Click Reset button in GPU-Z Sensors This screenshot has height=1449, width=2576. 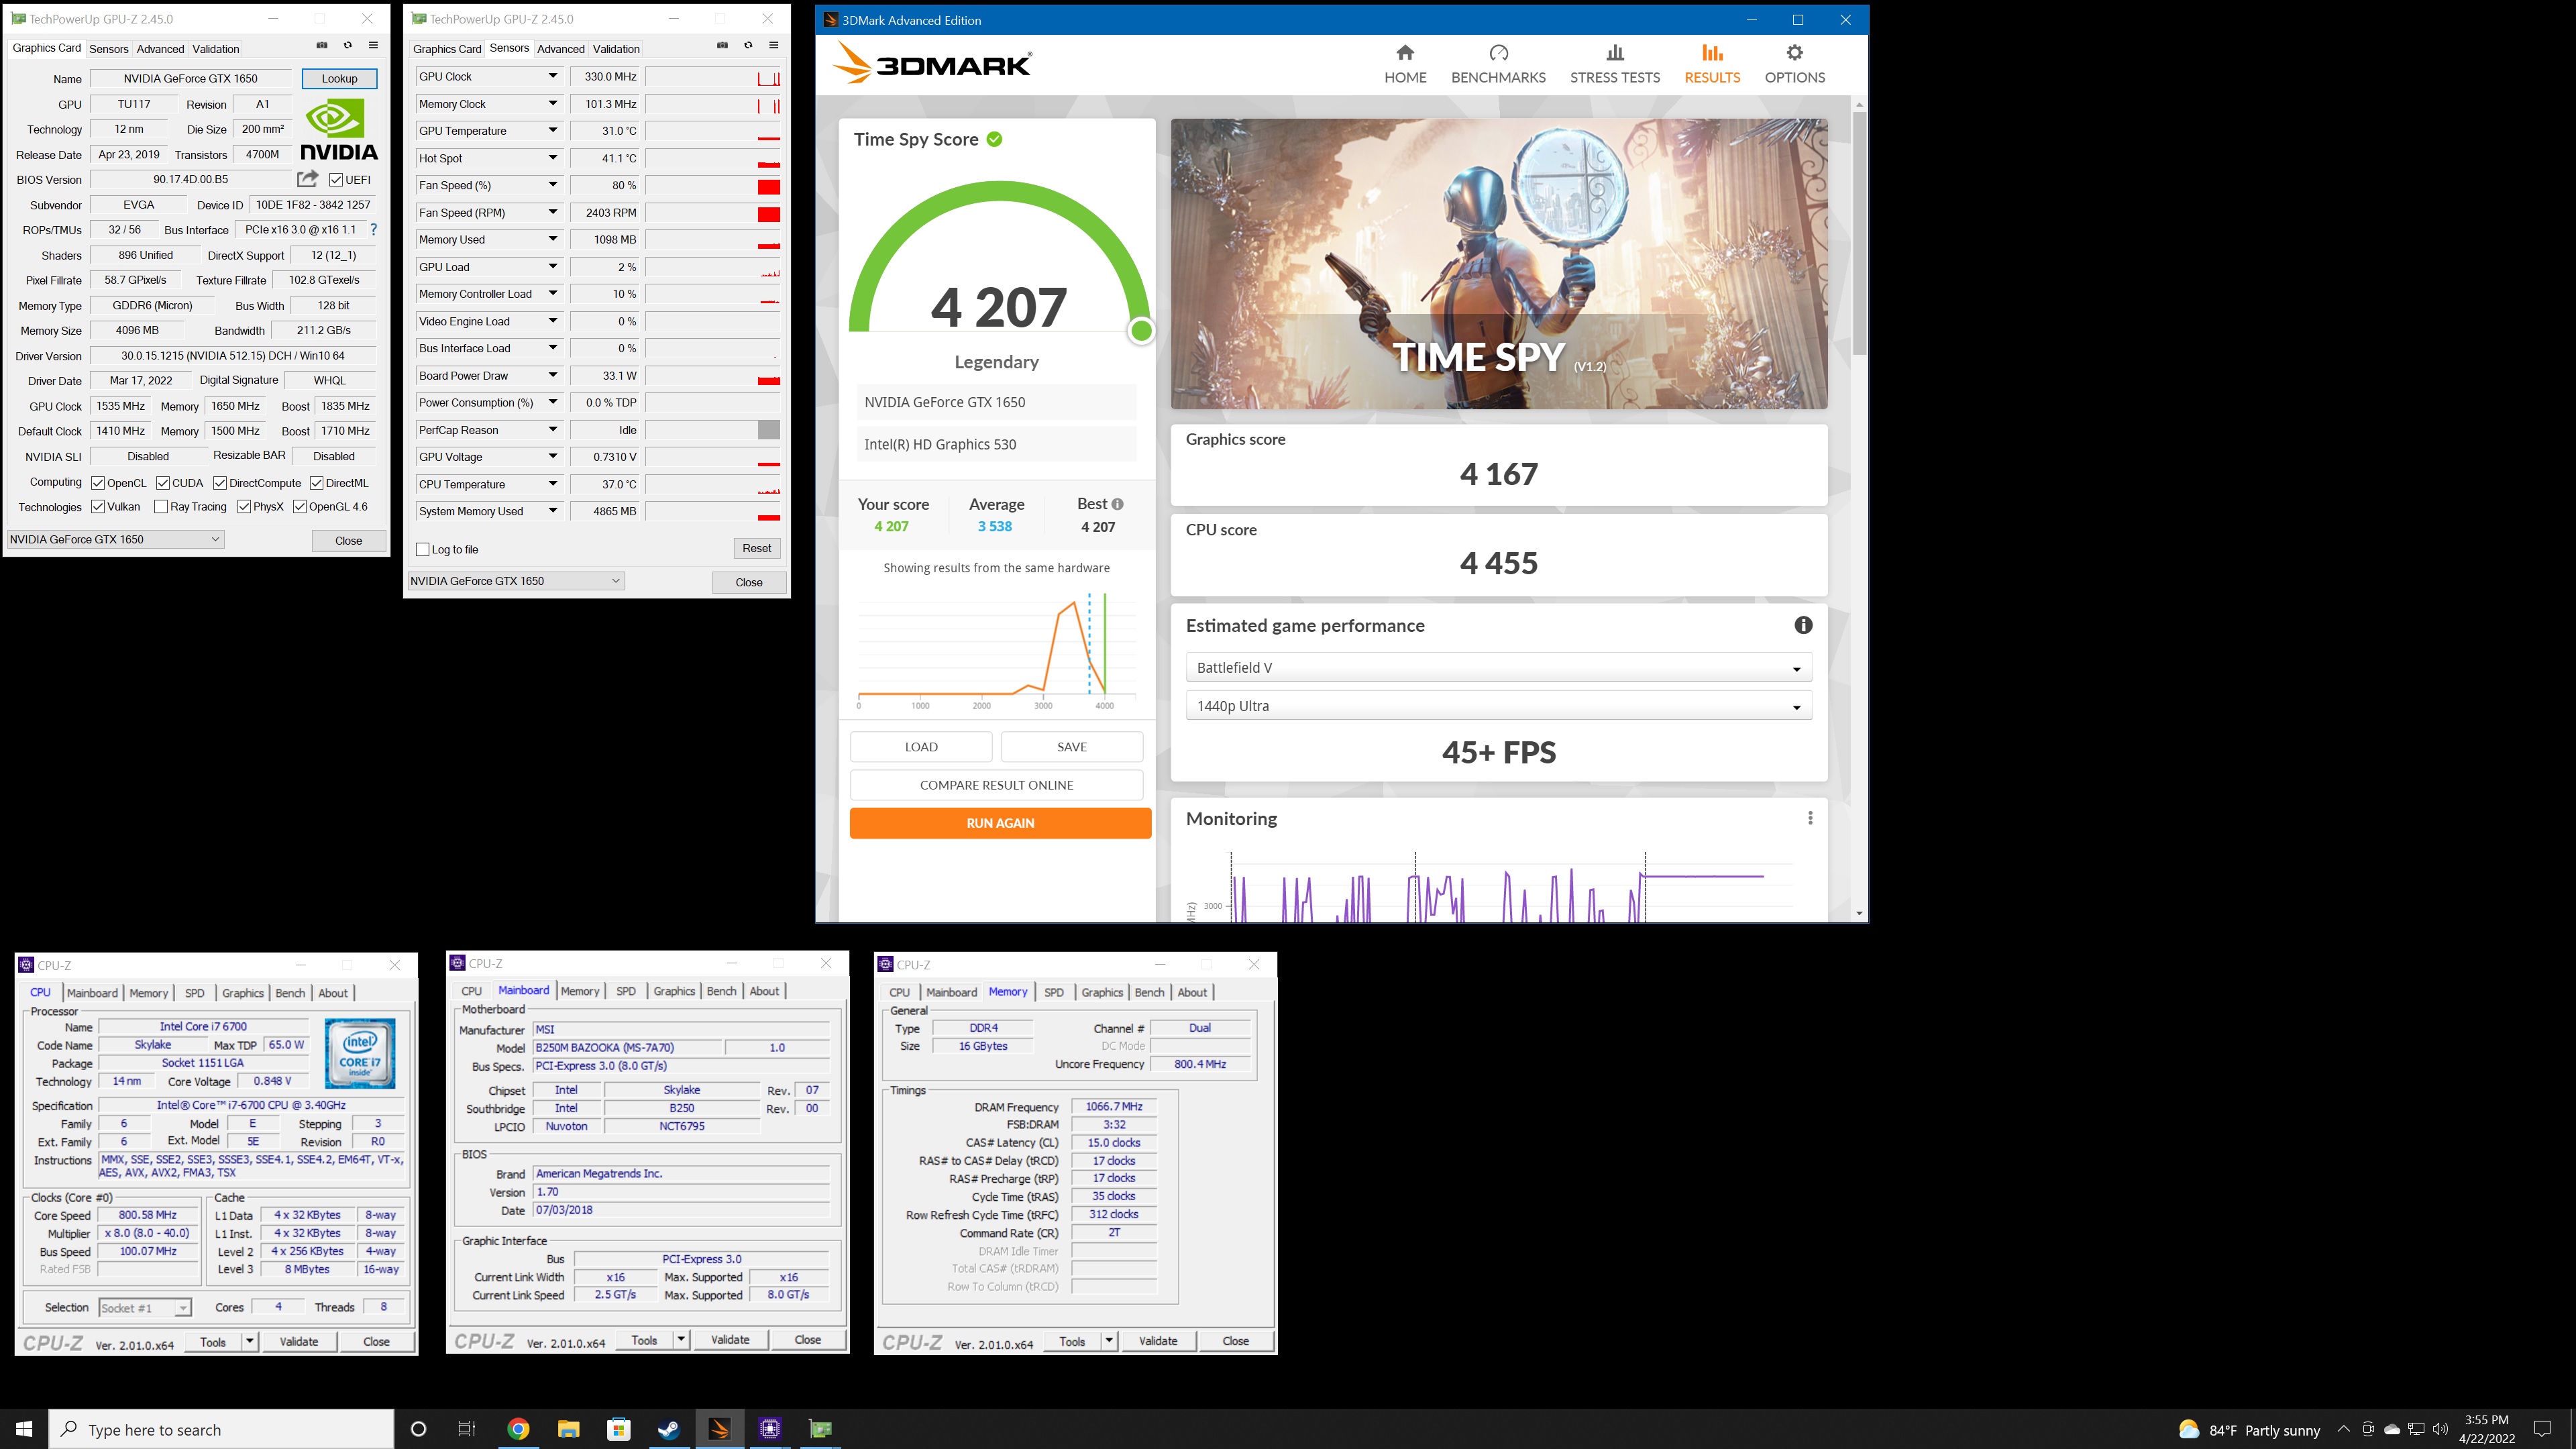756,548
